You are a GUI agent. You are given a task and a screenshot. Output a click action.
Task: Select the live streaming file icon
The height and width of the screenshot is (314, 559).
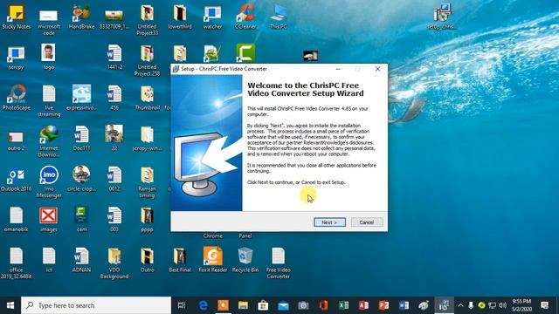(x=49, y=101)
